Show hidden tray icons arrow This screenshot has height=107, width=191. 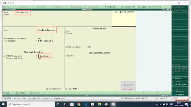(x=157, y=104)
